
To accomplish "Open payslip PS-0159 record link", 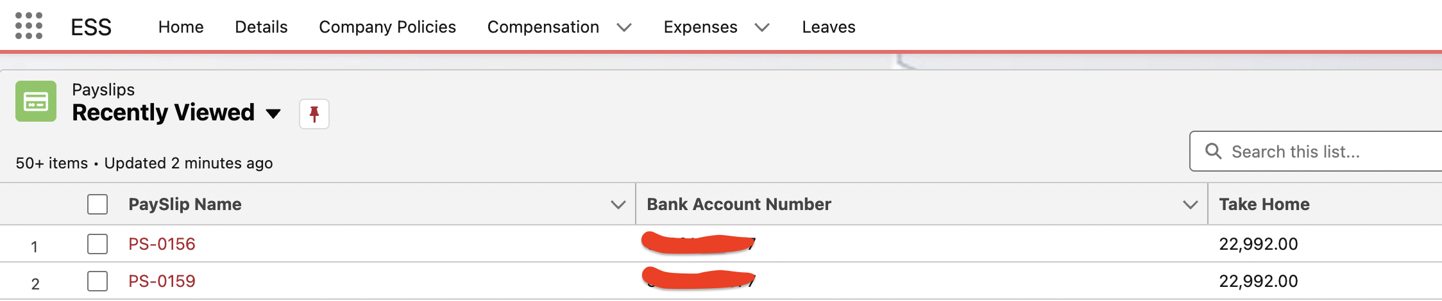I will pyautogui.click(x=162, y=281).
